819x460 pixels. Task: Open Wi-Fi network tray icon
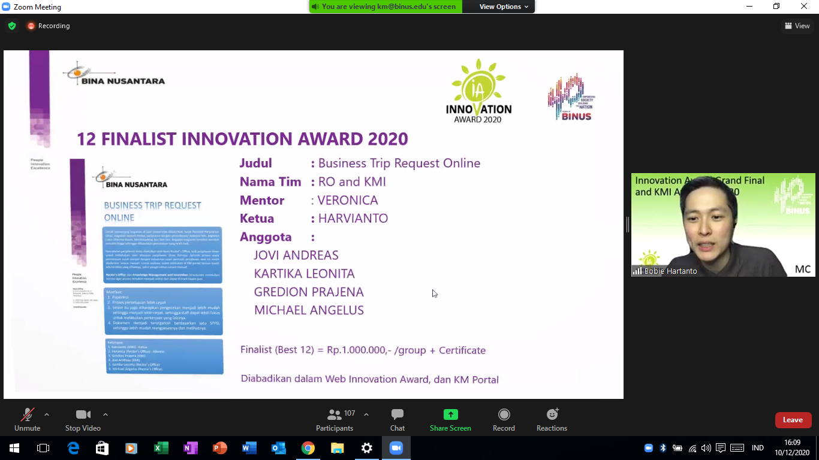692,448
